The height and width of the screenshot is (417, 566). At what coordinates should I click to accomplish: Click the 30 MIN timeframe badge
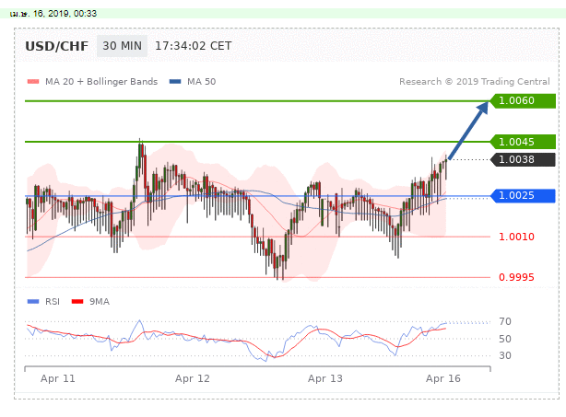(122, 46)
